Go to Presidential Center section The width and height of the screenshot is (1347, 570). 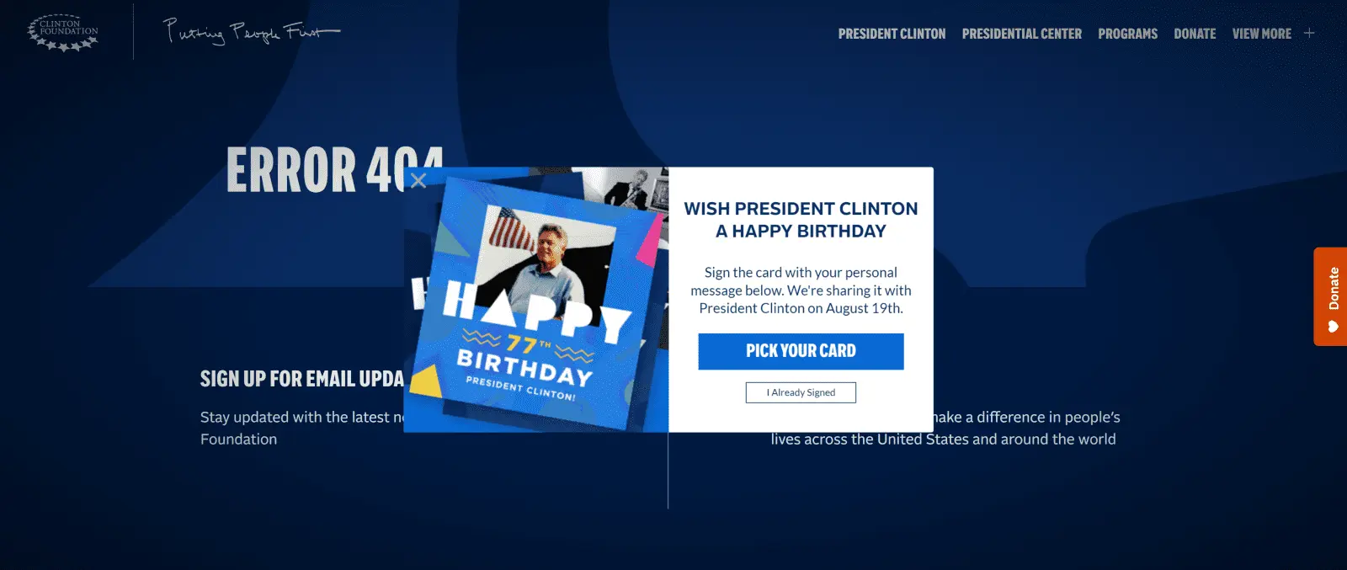(x=1021, y=34)
